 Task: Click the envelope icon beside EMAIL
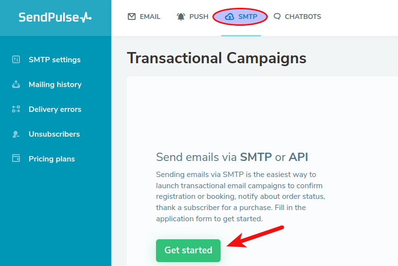point(132,17)
